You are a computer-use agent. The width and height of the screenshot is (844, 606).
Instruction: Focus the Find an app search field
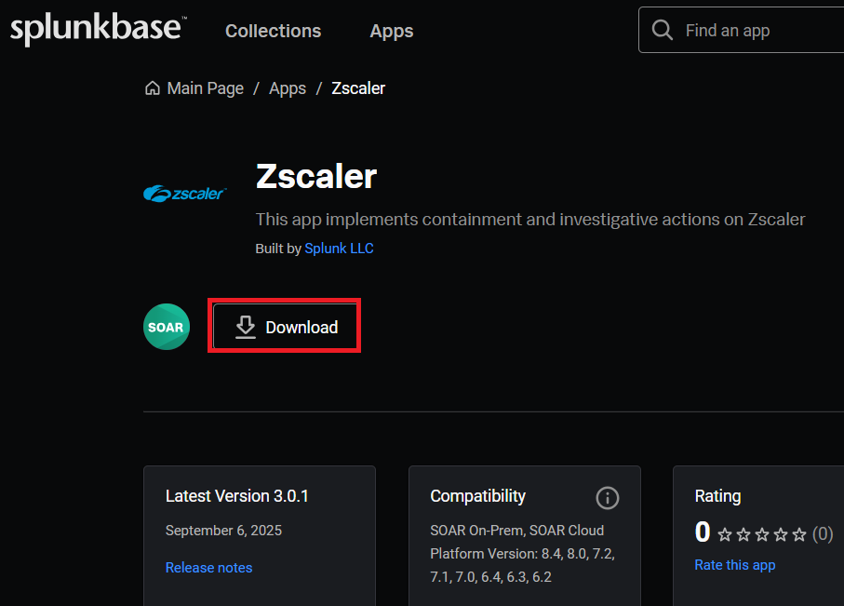click(x=754, y=31)
